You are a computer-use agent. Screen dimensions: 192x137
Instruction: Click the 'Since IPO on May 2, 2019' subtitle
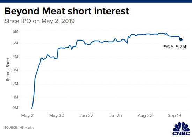point(39,21)
